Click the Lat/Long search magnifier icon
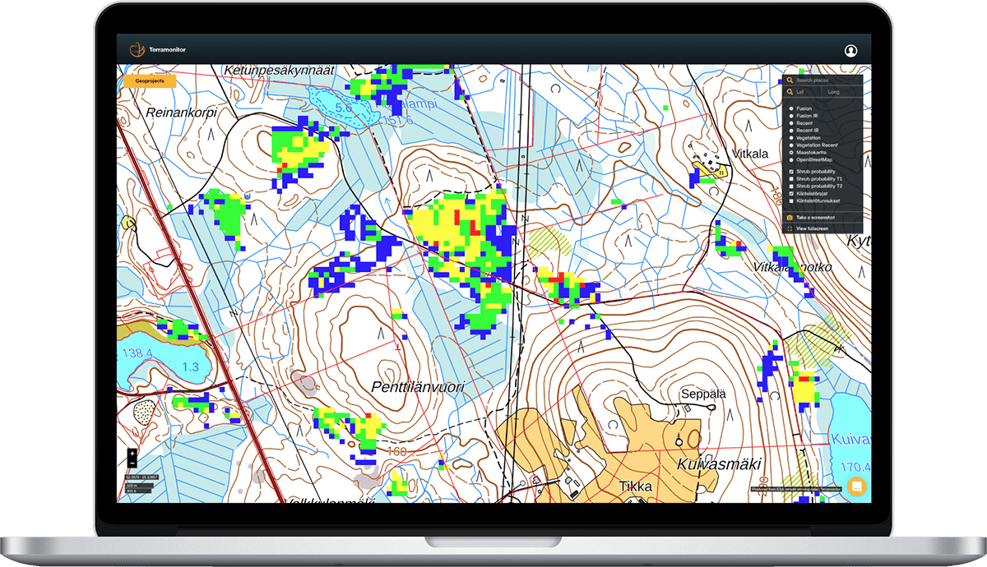987x567 pixels. 790,91
